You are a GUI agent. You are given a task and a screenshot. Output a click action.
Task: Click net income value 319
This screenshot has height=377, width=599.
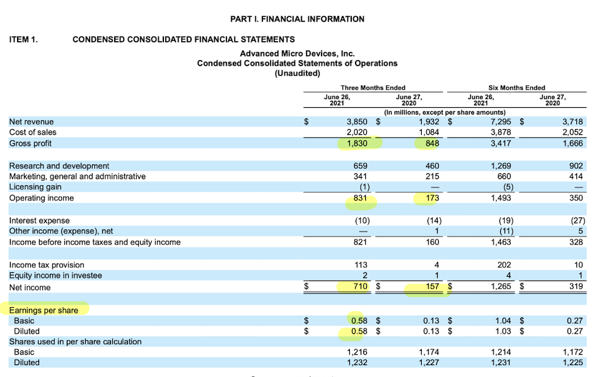pos(576,286)
